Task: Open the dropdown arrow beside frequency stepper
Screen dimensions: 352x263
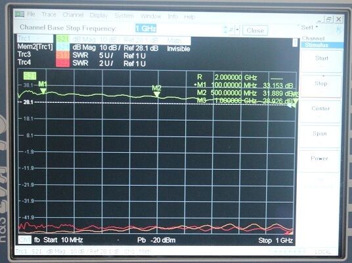Action: pyautogui.click(x=238, y=30)
